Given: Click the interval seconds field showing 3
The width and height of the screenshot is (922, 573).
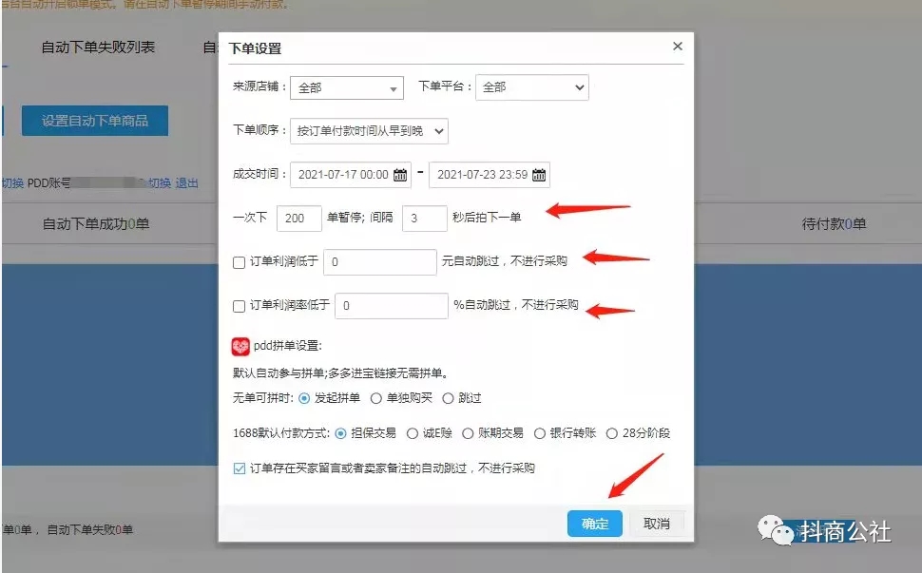Looking at the screenshot, I should point(425,218).
